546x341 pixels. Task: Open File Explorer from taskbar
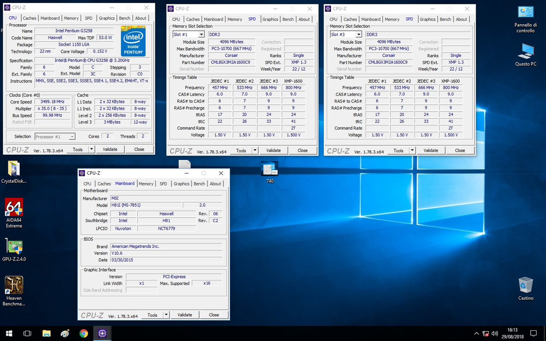click(x=46, y=333)
